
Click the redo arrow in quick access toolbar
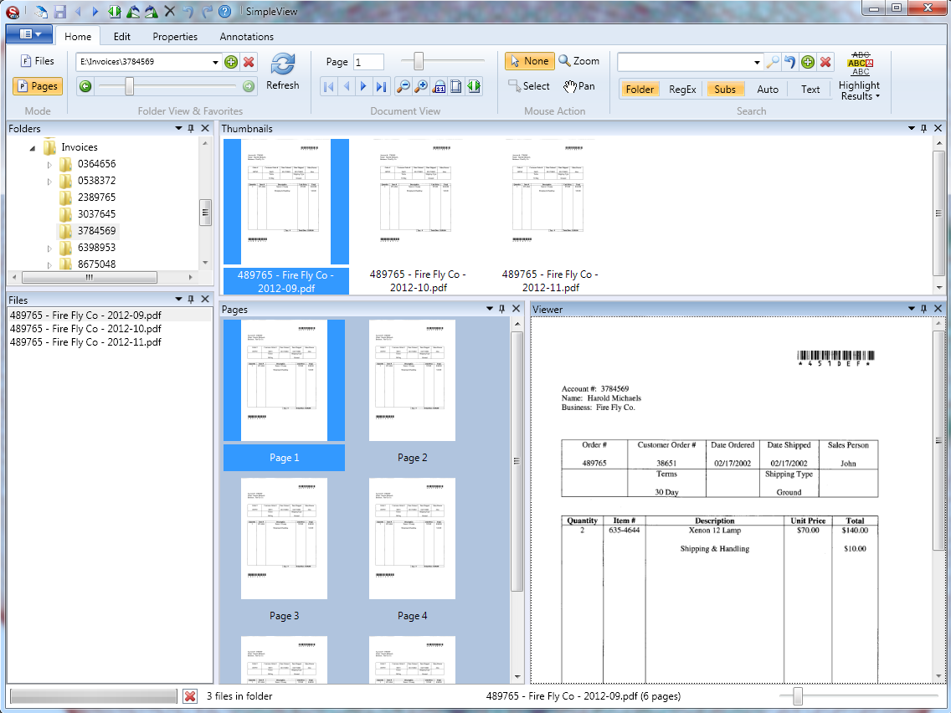207,11
